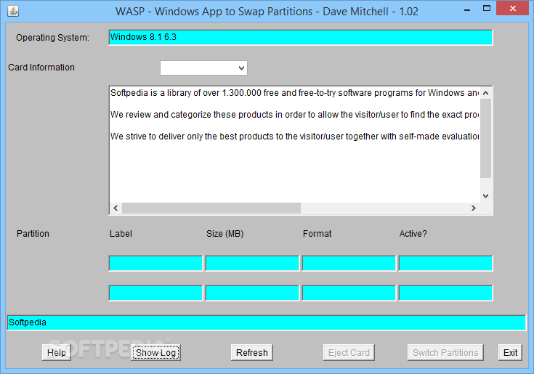Click the line starting 'Softpedia is a library'
The image size is (534, 374).
click(294, 93)
